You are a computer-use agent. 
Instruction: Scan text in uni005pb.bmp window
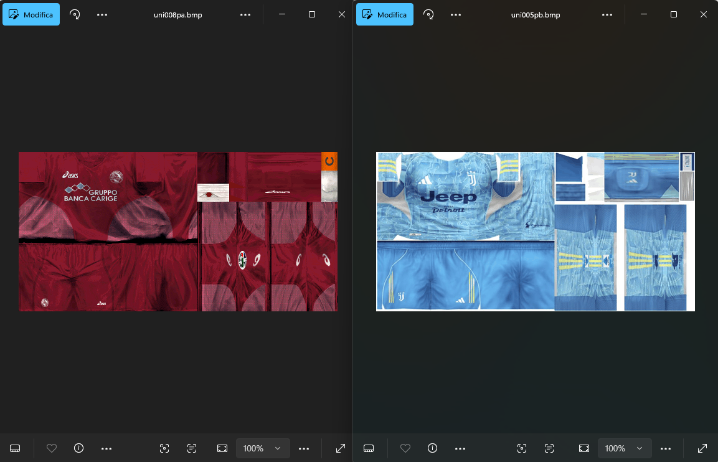click(549, 448)
